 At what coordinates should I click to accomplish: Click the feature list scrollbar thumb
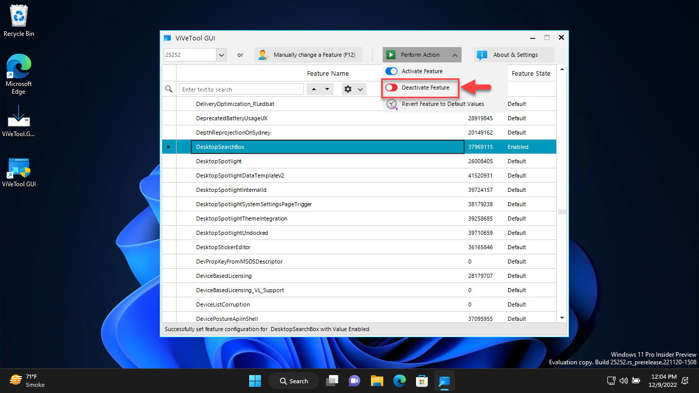tap(562, 212)
